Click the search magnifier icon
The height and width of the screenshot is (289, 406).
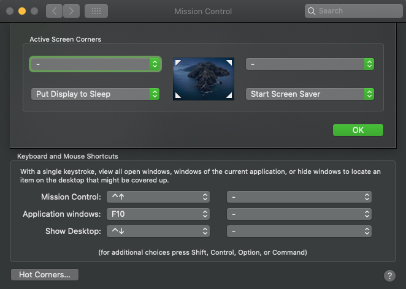[312, 11]
